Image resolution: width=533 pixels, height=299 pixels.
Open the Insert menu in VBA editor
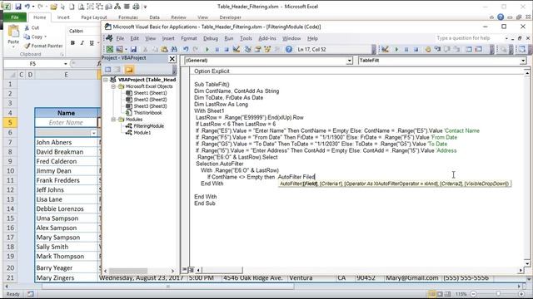pos(168,38)
